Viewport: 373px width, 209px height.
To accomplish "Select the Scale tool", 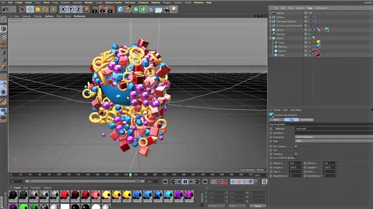I will tap(37, 9).
